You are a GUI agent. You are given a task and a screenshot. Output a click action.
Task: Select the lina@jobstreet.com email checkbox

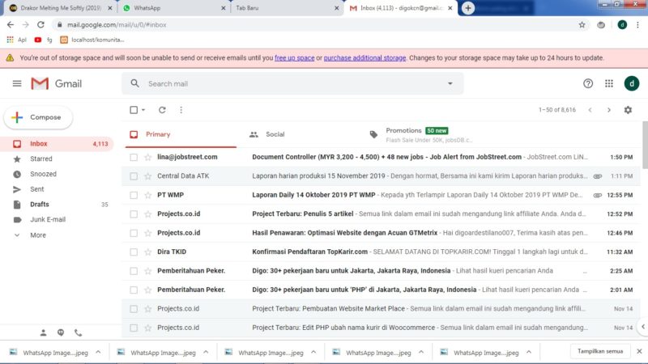click(x=134, y=157)
